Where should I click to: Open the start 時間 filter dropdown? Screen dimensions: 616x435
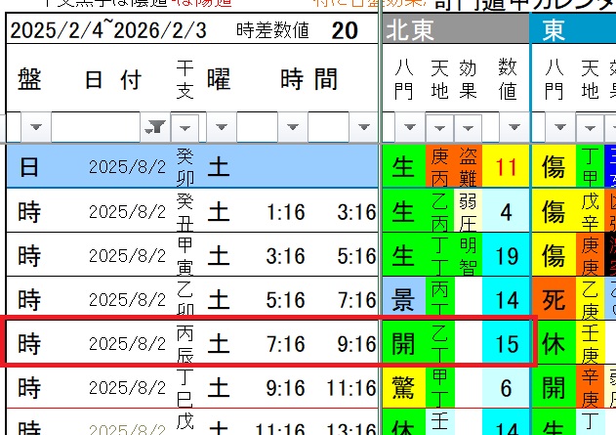[x=295, y=127]
